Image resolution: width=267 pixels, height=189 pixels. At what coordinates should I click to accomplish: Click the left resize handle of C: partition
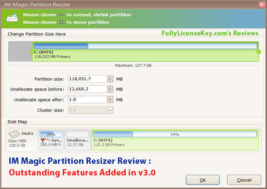[32, 51]
